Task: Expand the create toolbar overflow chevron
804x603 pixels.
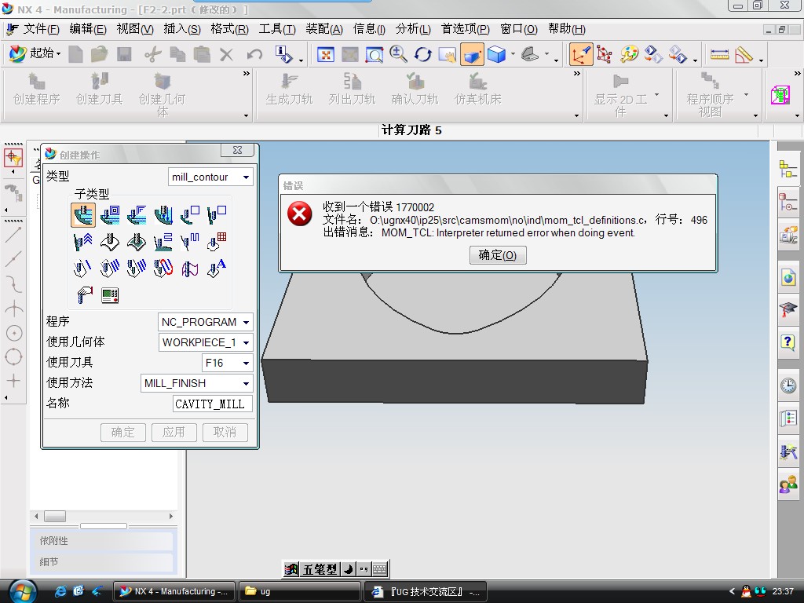Action: coord(246,73)
